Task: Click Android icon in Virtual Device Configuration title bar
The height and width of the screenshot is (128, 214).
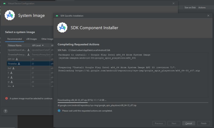Action: (4, 3)
